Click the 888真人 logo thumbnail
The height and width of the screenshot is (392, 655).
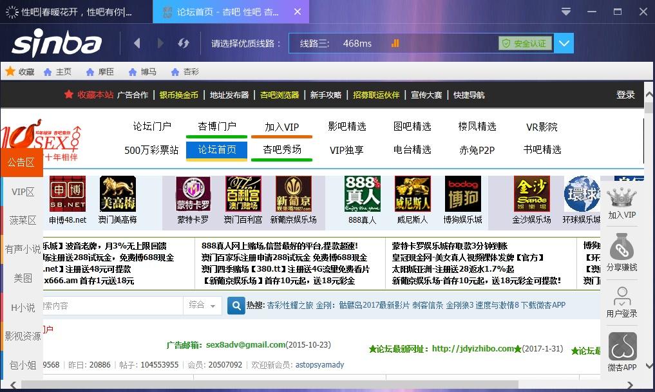362,194
